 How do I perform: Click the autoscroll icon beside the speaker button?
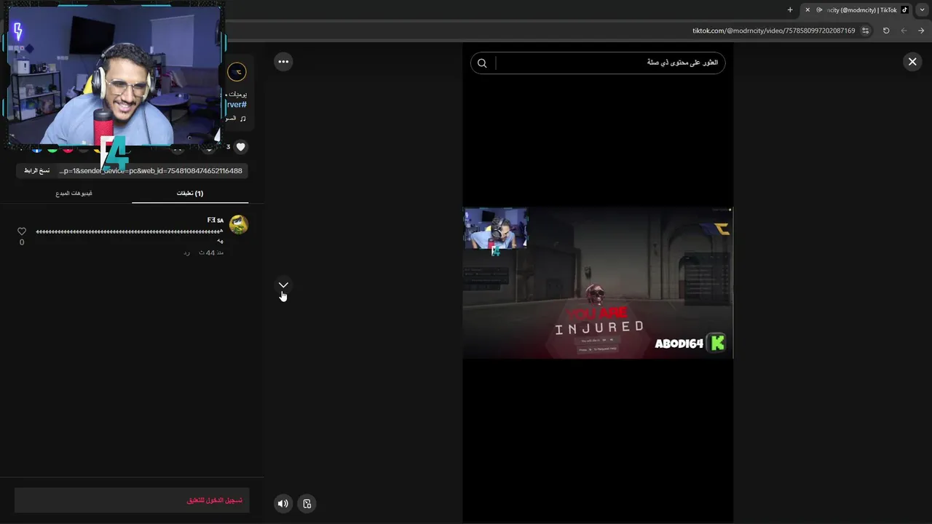[307, 504]
